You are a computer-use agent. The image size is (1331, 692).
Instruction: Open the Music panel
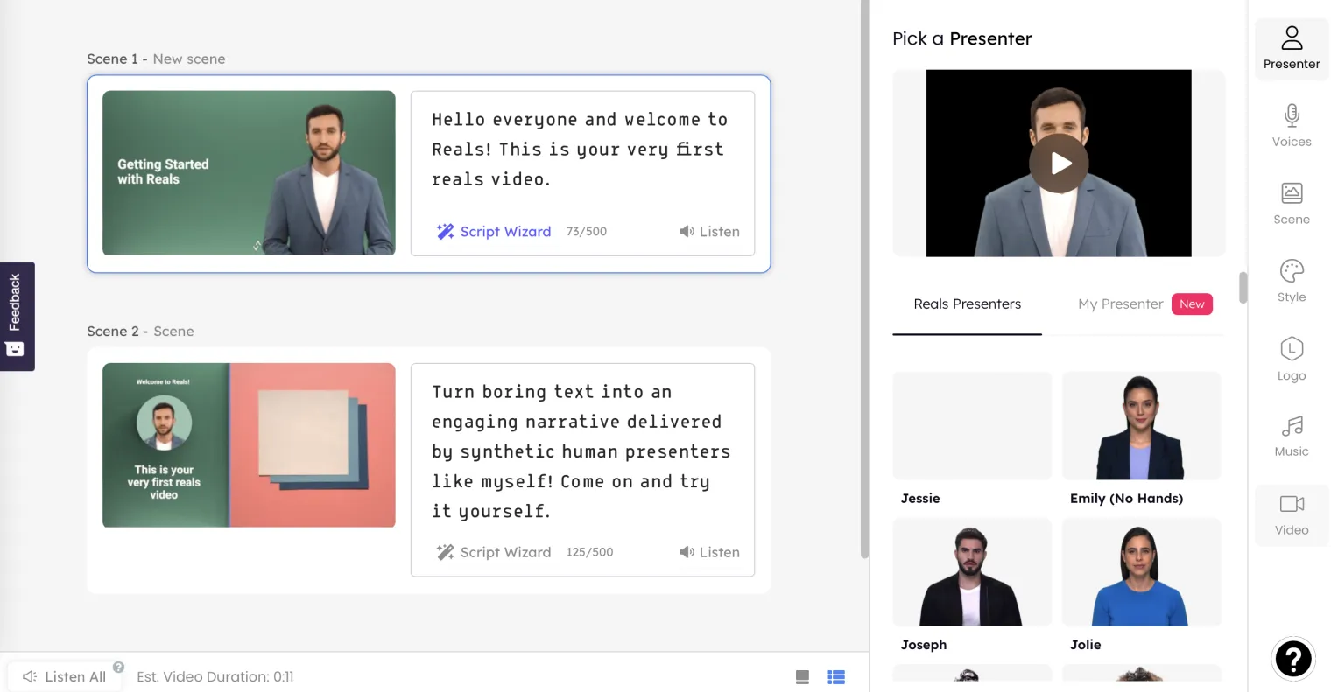1292,437
